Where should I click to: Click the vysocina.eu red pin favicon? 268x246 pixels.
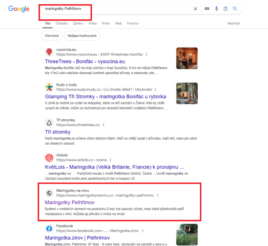(x=49, y=52)
